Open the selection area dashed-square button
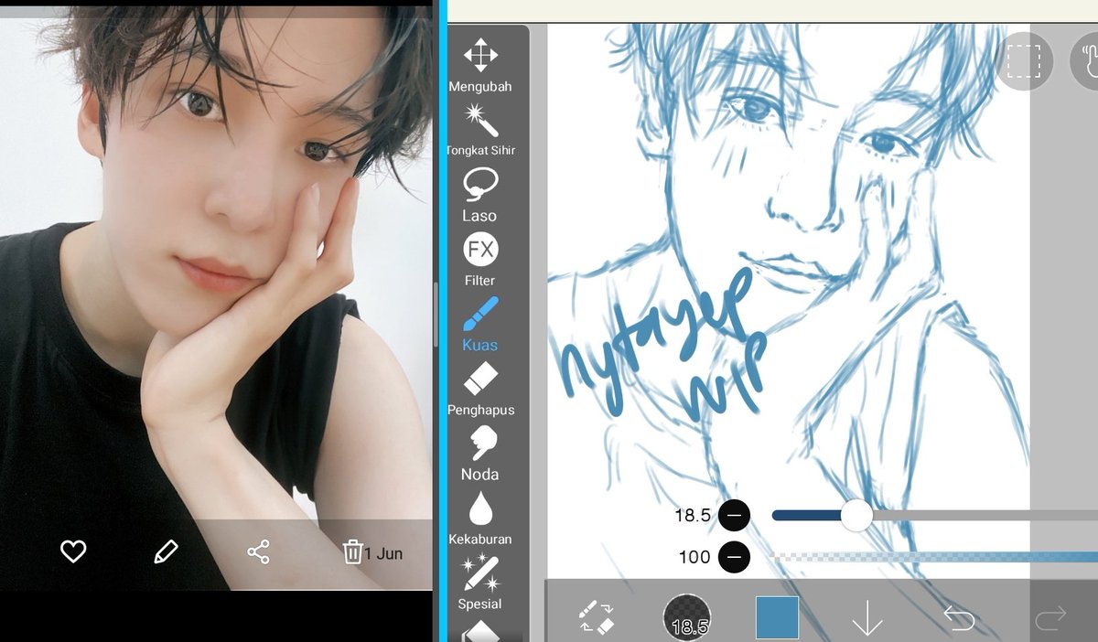Screen dimensions: 1098x642 point(1025,59)
